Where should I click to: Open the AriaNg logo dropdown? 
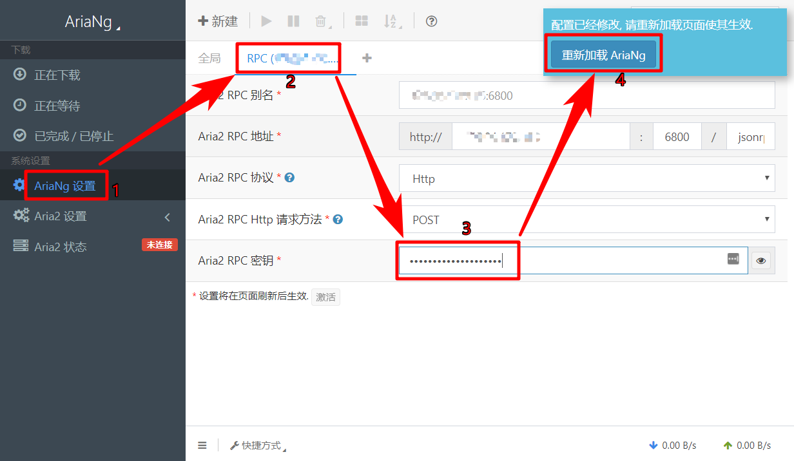click(92, 22)
